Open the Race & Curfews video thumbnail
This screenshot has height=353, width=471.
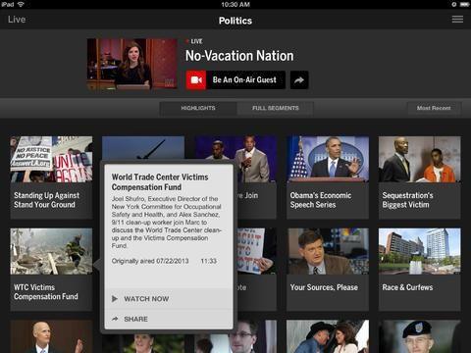(x=420, y=251)
